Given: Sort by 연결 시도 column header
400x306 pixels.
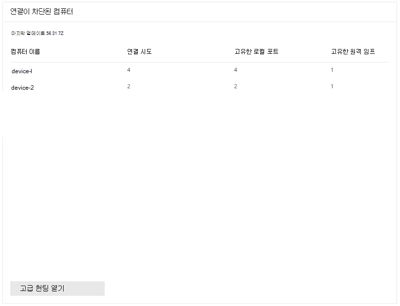Looking at the screenshot, I should (139, 51).
